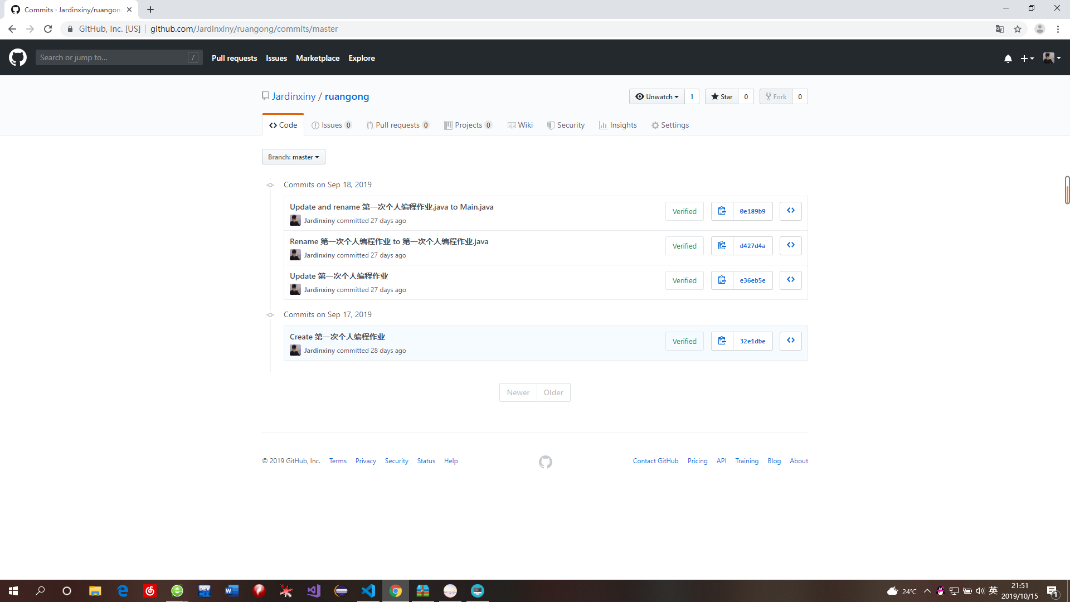Star the ruangong repository
This screenshot has width=1070, height=602.
point(722,96)
